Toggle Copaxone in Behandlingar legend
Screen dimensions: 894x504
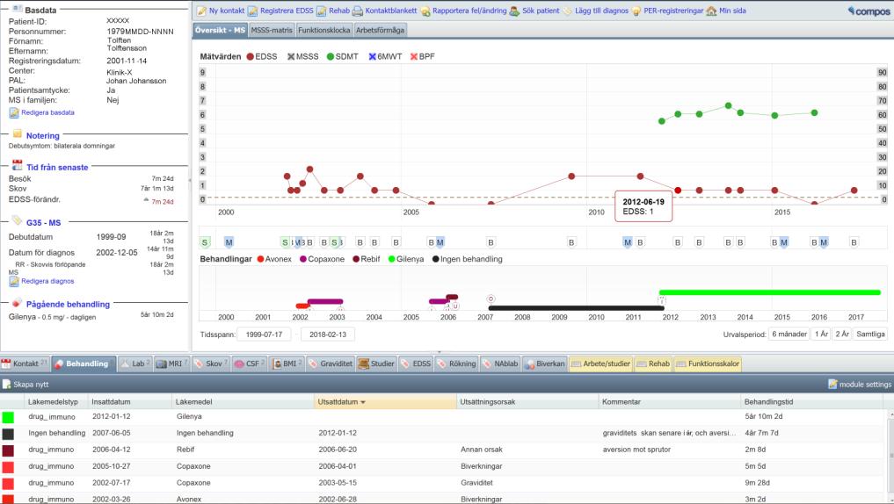click(322, 259)
